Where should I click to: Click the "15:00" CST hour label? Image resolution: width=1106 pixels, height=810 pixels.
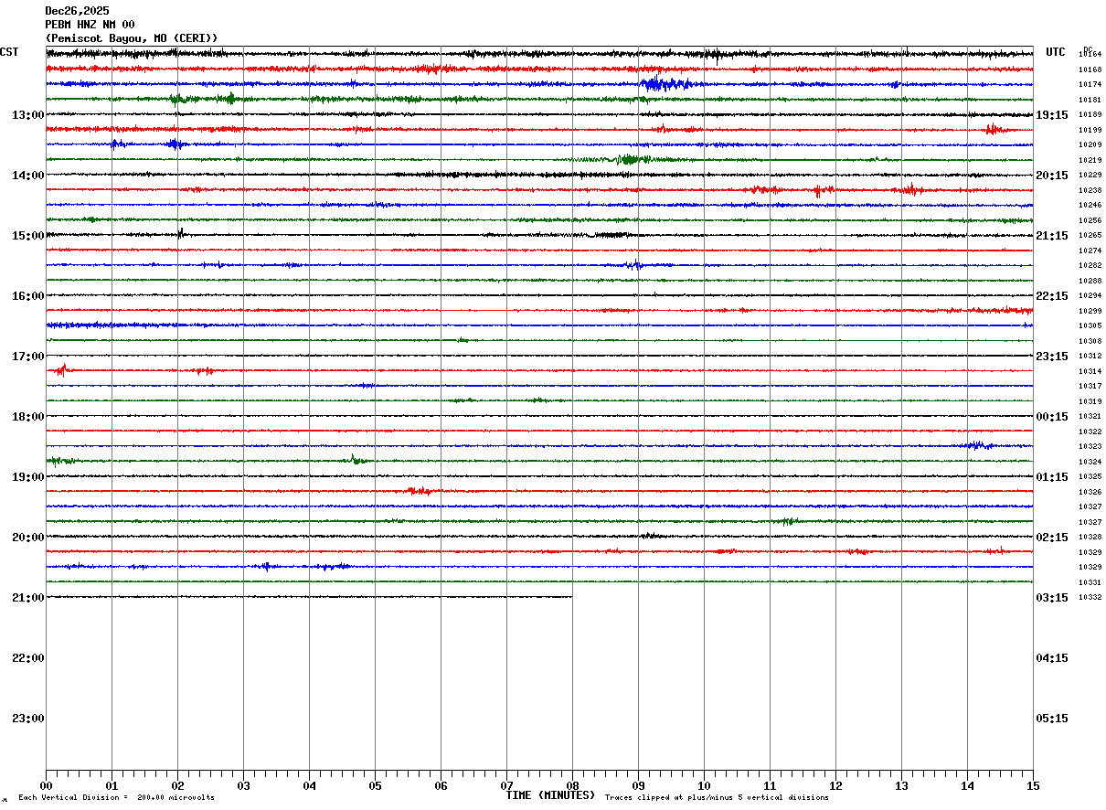click(x=27, y=236)
